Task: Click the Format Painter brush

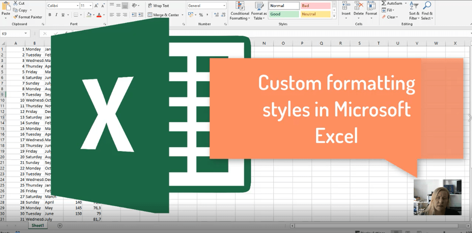Action: pyautogui.click(x=16, y=17)
